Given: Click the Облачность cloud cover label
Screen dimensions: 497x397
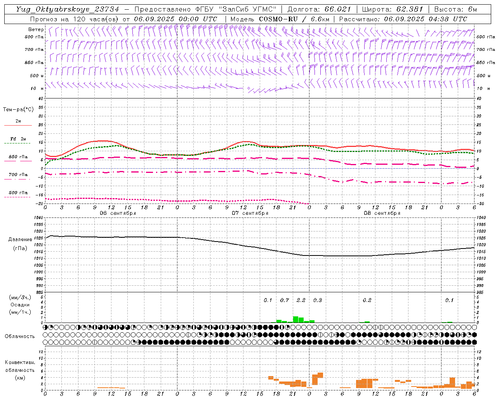Looking at the screenshot, I should pos(20,337).
